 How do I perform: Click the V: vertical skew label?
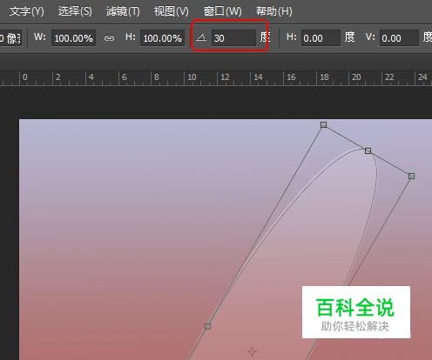point(370,37)
